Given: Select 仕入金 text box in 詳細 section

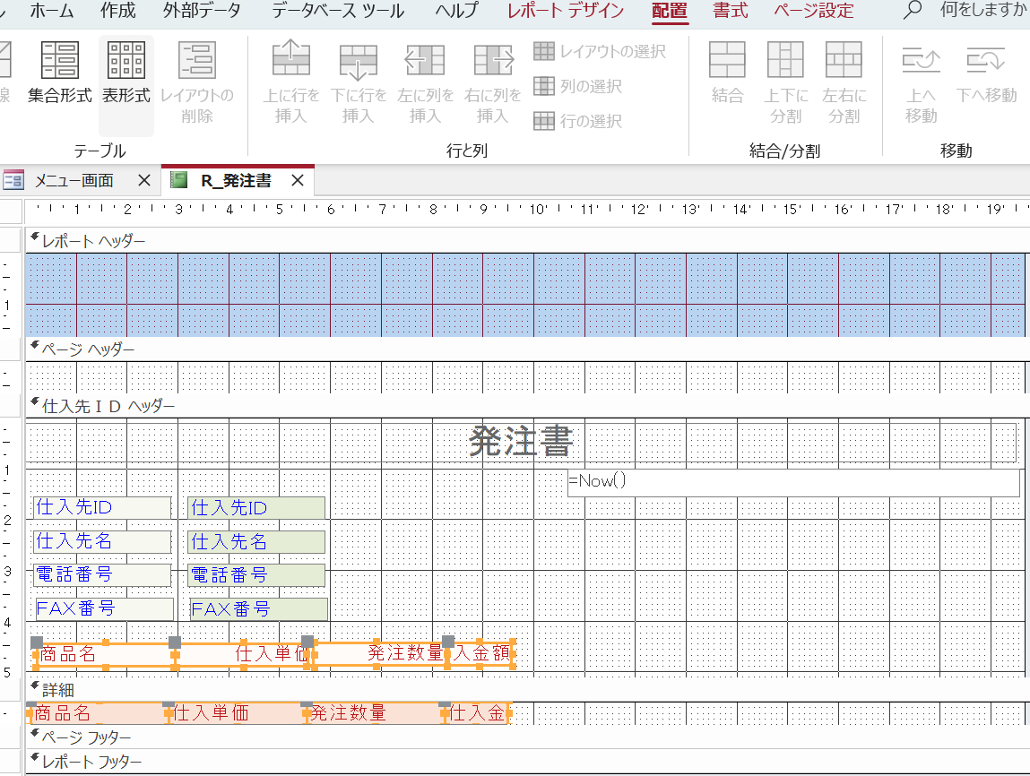Looking at the screenshot, I should coord(477,713).
